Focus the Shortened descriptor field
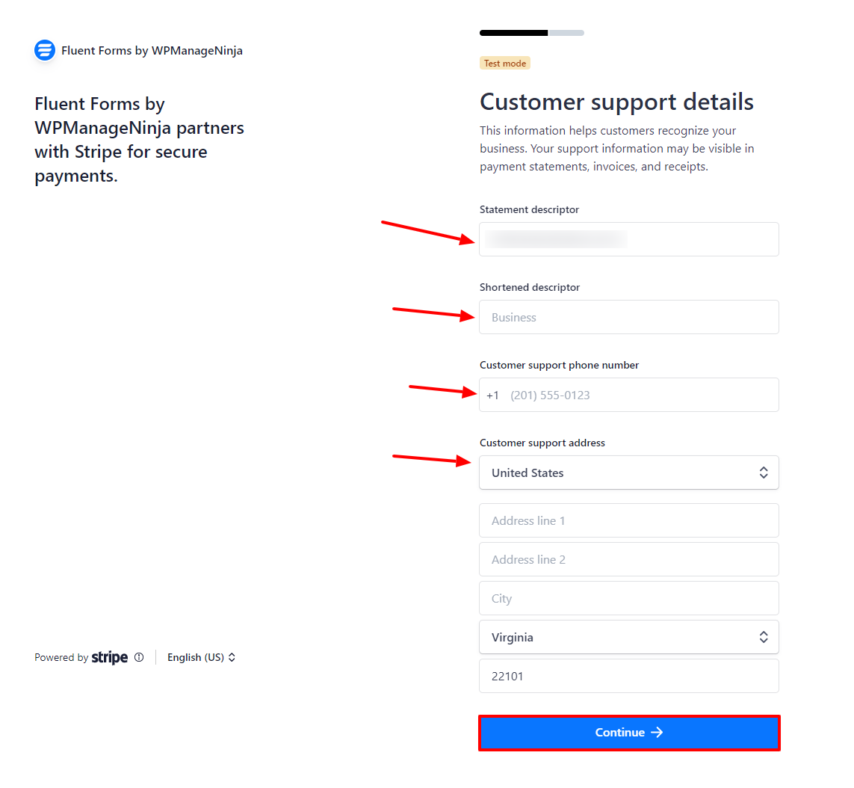This screenshot has height=788, width=854. click(x=629, y=317)
